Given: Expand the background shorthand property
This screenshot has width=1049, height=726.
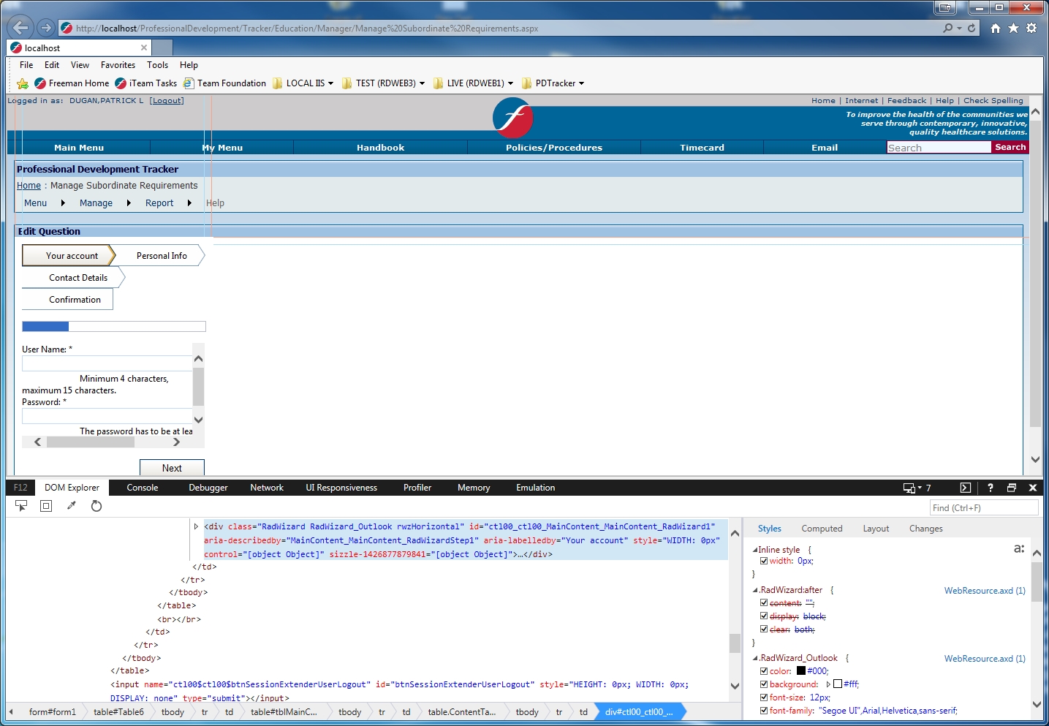Looking at the screenshot, I should [x=828, y=684].
